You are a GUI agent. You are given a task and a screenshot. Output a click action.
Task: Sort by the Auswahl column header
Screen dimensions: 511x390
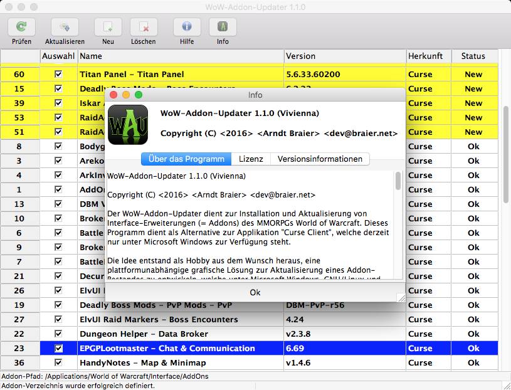point(58,56)
